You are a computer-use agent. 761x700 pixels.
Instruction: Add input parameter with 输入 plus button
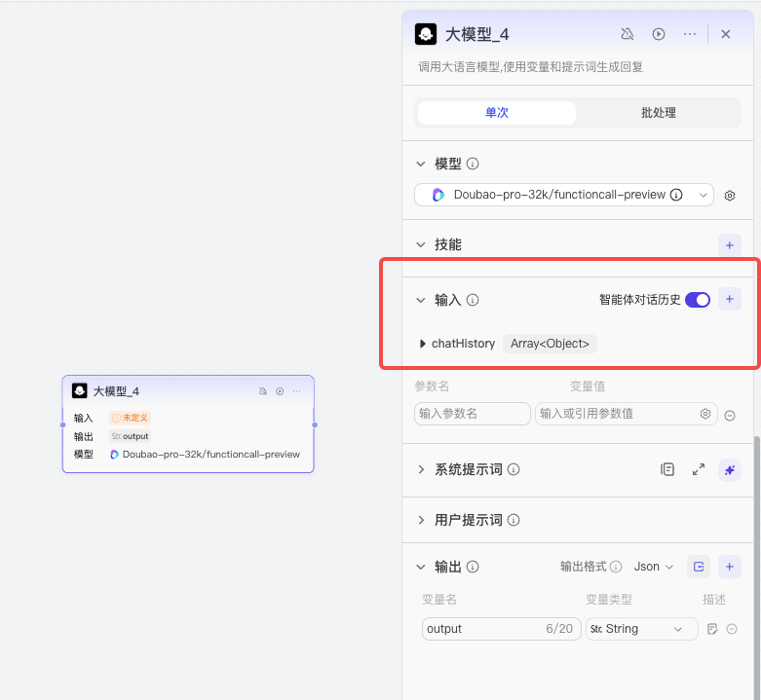click(x=730, y=299)
